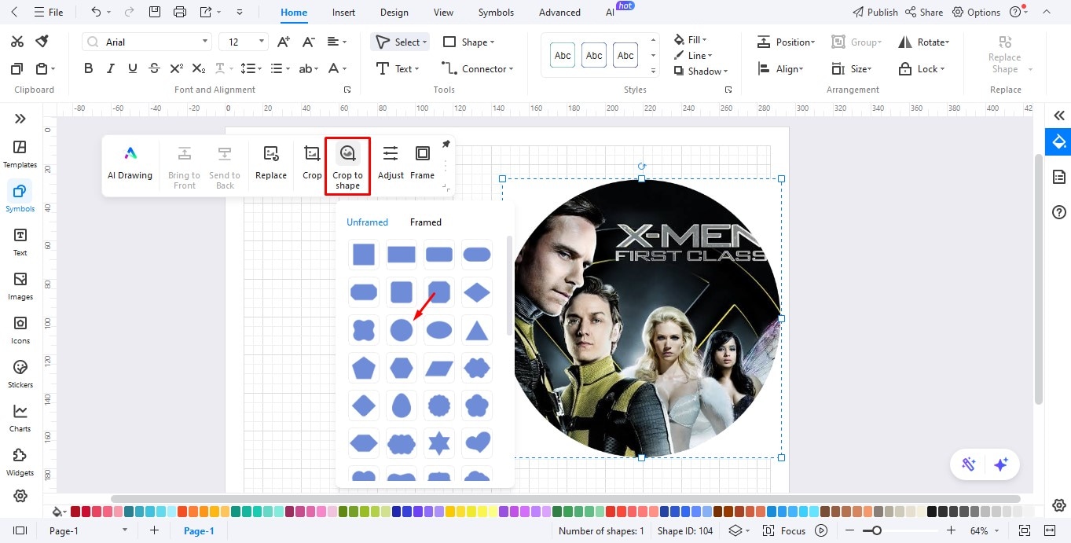Click the Frame tool in floating toolbar

423,163
